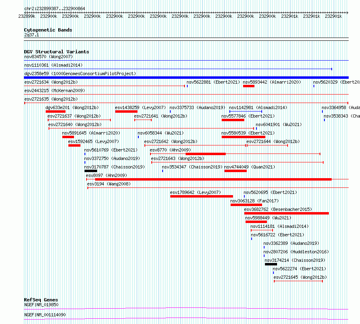This screenshot has width=360, height=324.
Task: Open nsv3375733 (Audano2019) variant
Action: click(197, 107)
